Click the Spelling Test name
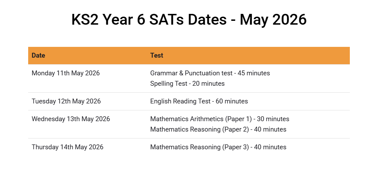 169,84
